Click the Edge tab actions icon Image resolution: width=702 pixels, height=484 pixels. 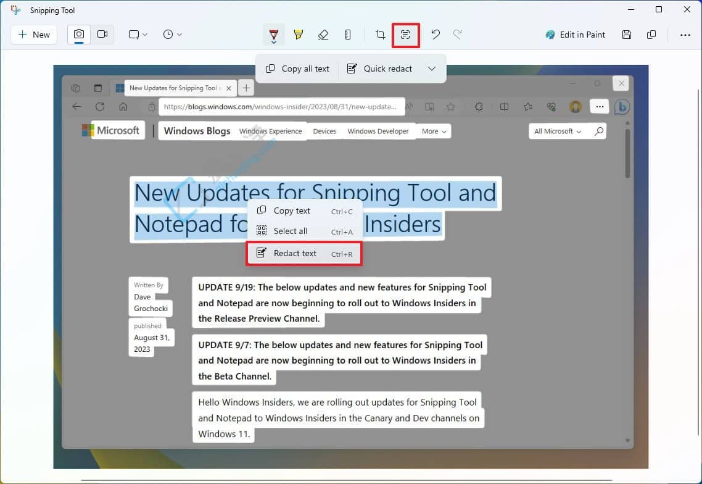click(97, 88)
